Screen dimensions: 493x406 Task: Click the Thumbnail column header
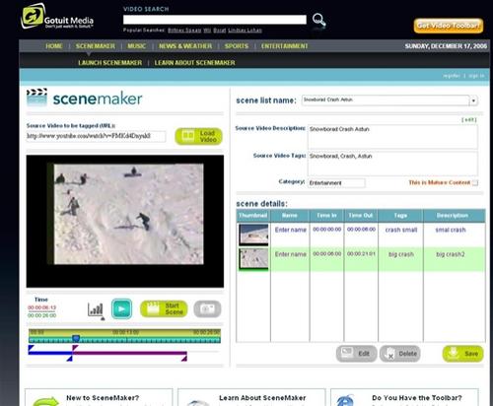click(x=253, y=216)
